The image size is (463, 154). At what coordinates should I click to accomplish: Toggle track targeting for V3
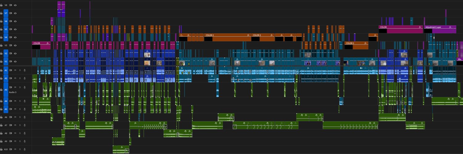[x=6, y=45]
